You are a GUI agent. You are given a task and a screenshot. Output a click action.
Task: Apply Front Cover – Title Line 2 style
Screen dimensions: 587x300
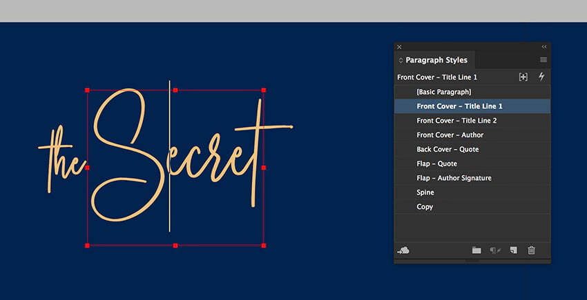tap(456, 121)
